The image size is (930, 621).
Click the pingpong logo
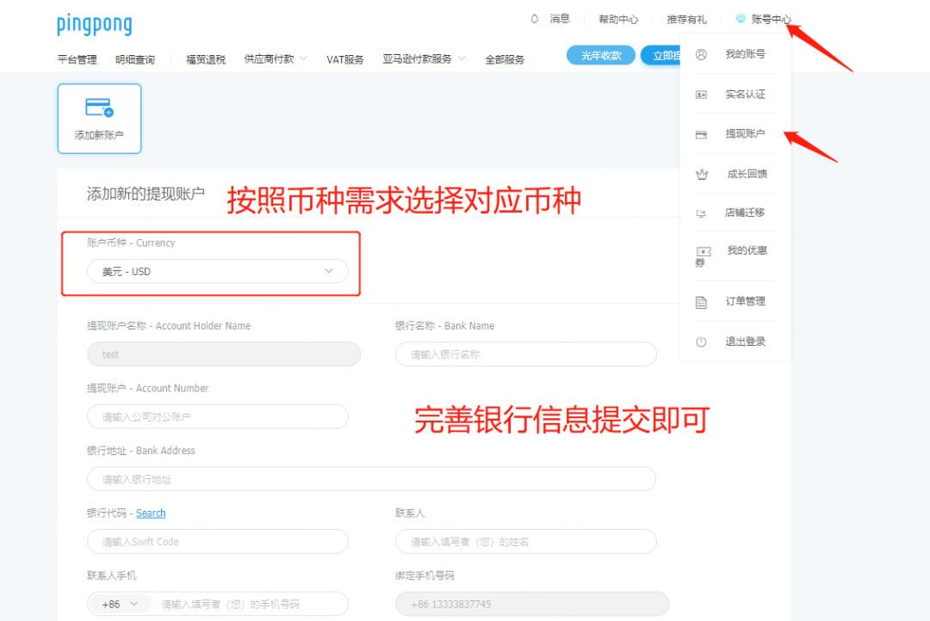pyautogui.click(x=94, y=23)
